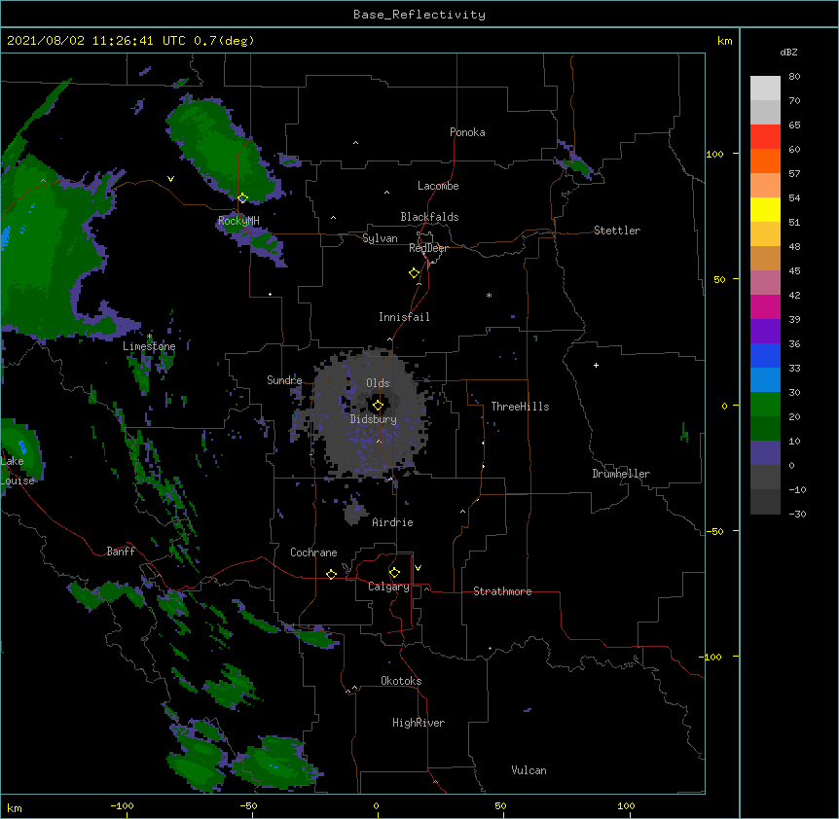Click the -30 value at the legend bottom

coord(797,515)
